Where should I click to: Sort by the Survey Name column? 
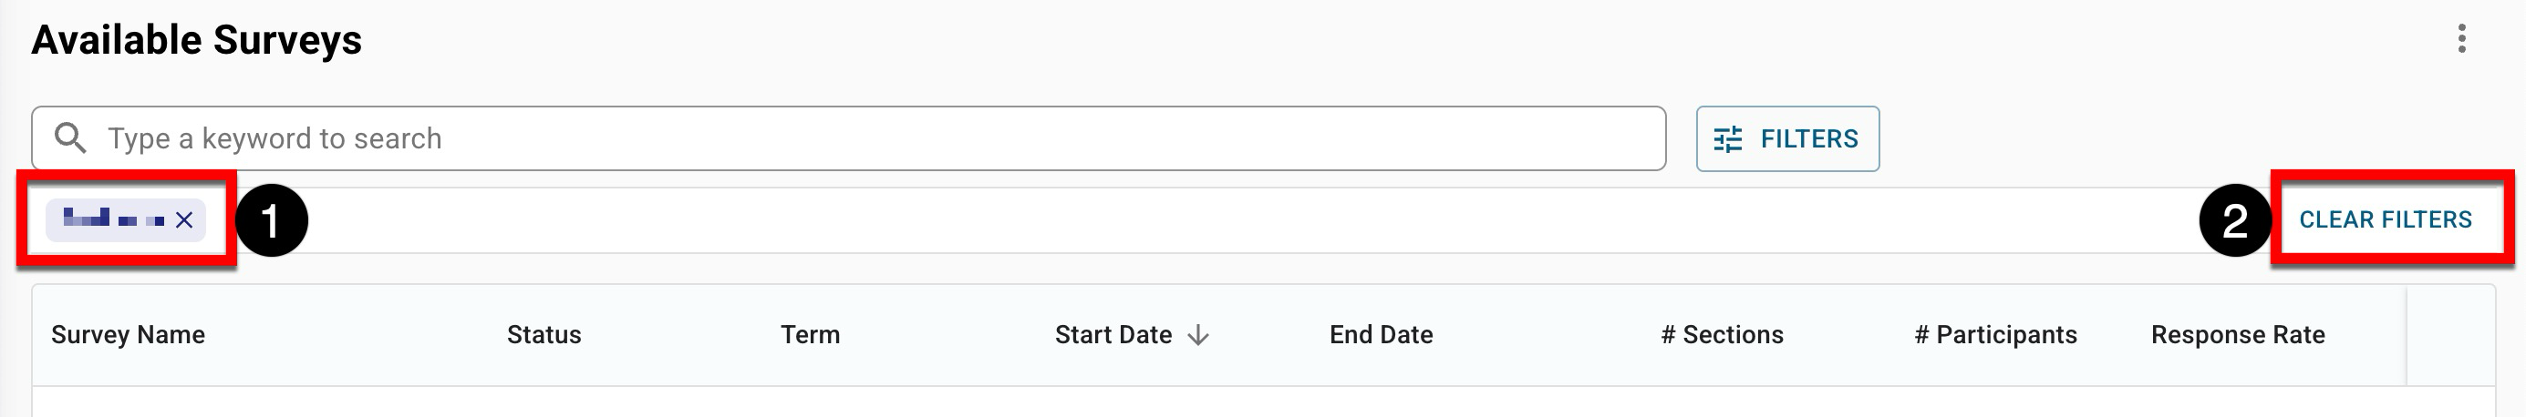pos(128,335)
